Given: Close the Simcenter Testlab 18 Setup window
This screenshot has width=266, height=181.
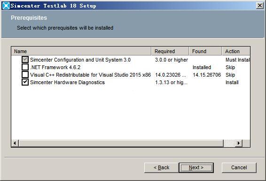Looking at the screenshot, I should click(260, 6).
